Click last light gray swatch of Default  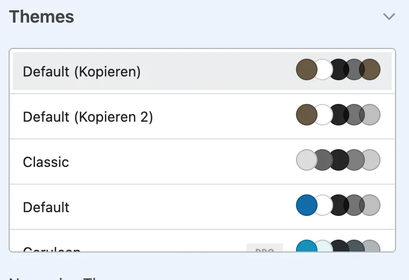pos(370,205)
